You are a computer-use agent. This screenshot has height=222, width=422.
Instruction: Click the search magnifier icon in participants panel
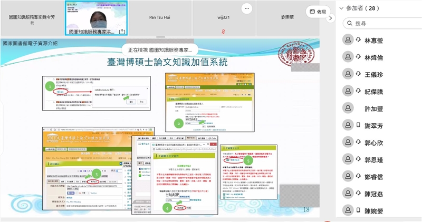pos(350,23)
